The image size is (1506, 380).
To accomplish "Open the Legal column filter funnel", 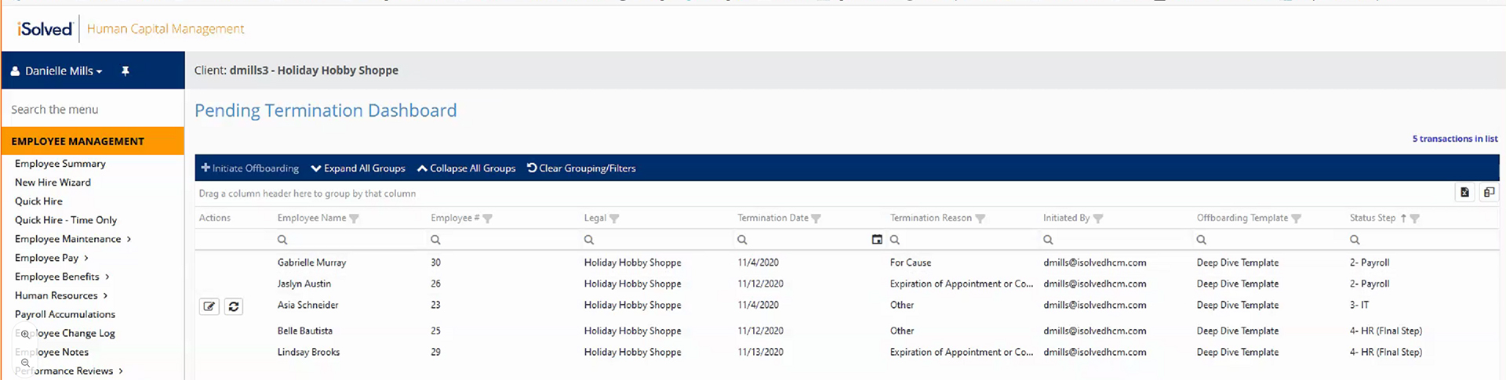I will (614, 219).
